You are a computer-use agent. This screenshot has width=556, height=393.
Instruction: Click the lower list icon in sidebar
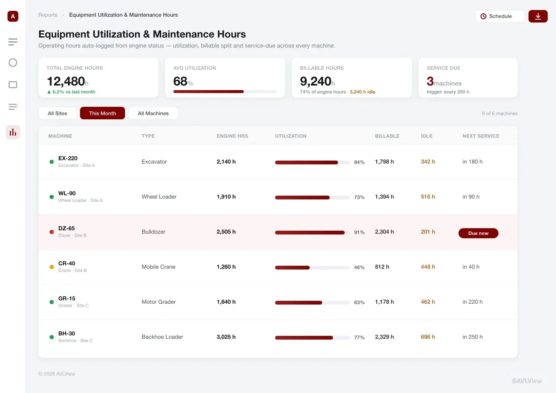[x=13, y=107]
